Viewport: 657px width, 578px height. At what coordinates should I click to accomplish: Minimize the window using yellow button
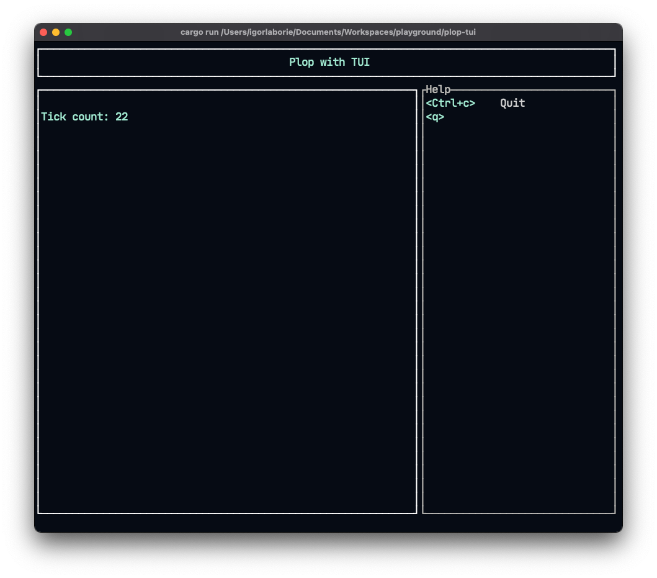tap(56, 32)
